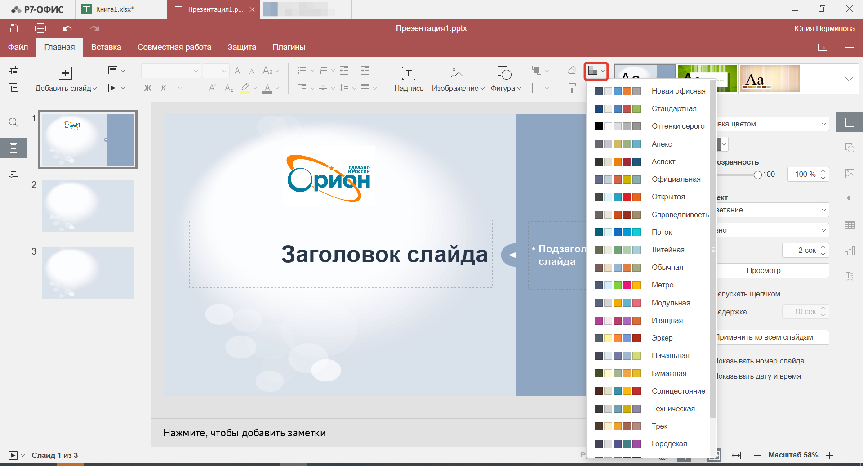Screen dimensions: 863x466
Task: Toggle underline formatting Ч
Action: coord(180,88)
